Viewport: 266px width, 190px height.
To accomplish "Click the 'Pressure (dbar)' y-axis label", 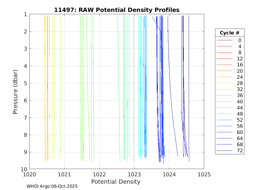I will [x=15, y=91].
